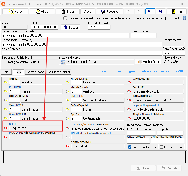Viewport: 188px width, 176px height.
Task: Switch to the Geral tab
Action: [6, 72]
